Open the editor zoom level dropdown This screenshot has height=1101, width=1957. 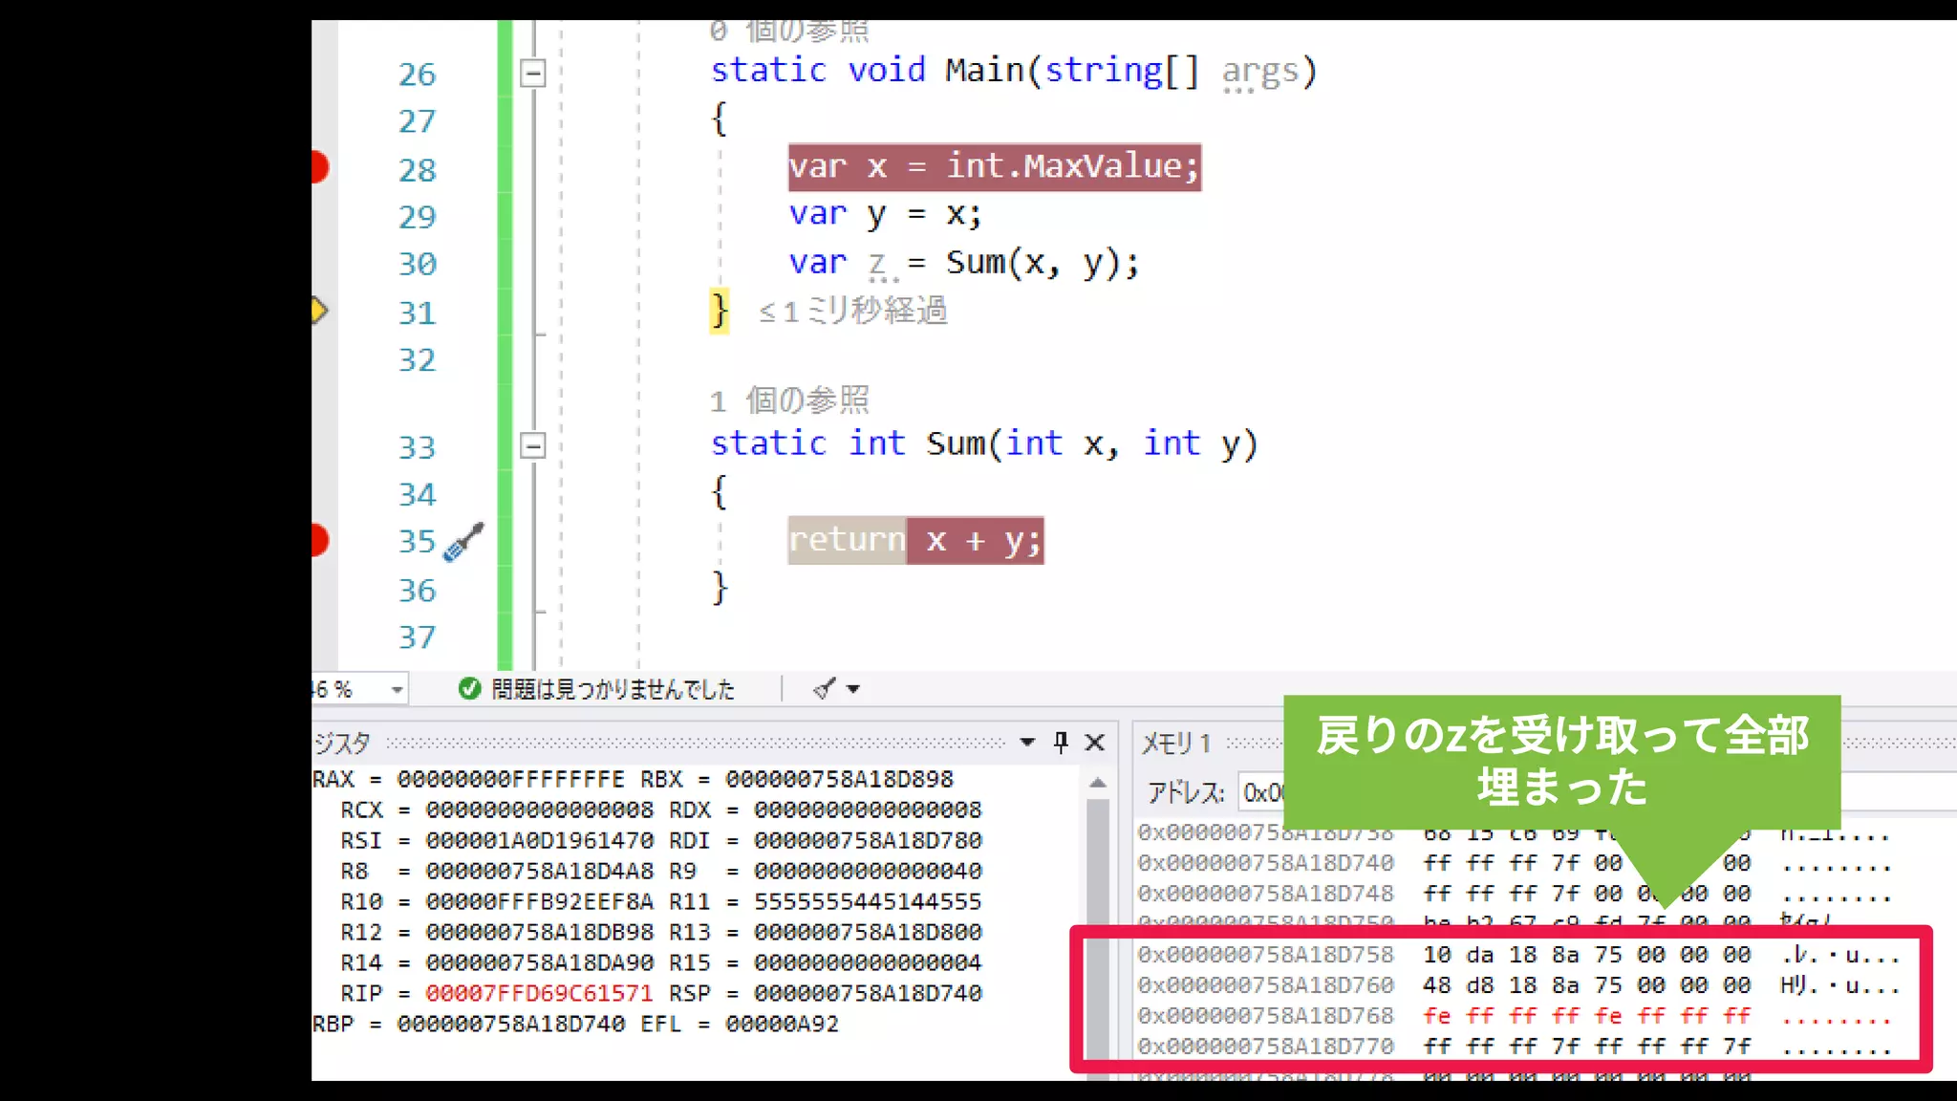point(397,689)
